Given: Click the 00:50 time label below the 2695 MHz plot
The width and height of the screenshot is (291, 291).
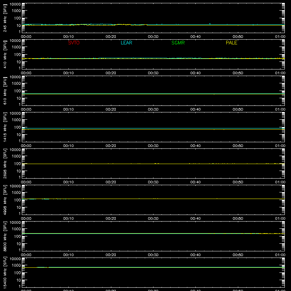Looking at the screenshot, I should point(238,182).
